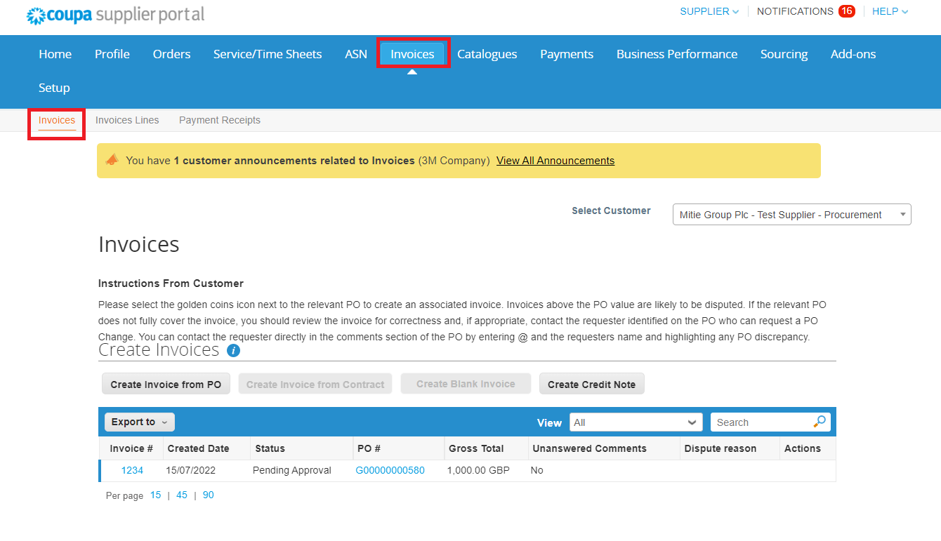Open the ASN tab
941x541 pixels.
pos(356,54)
